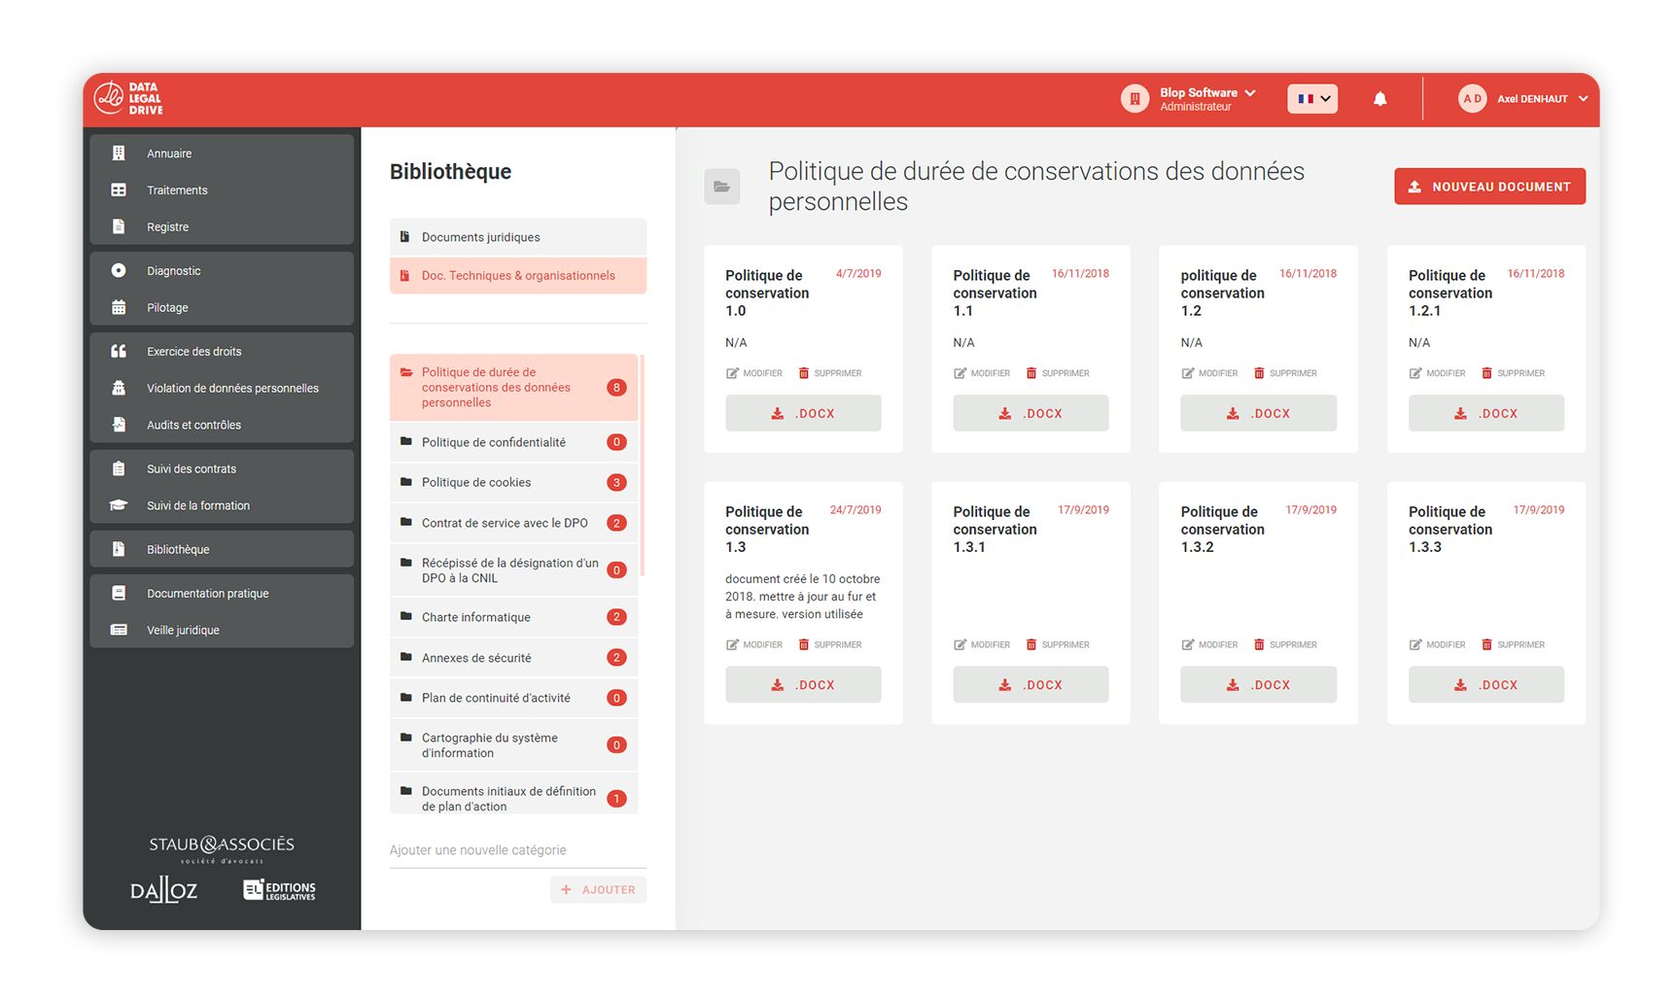
Task: Click Supprimer on Politique de conservation 1.3.1
Action: (x=1058, y=644)
